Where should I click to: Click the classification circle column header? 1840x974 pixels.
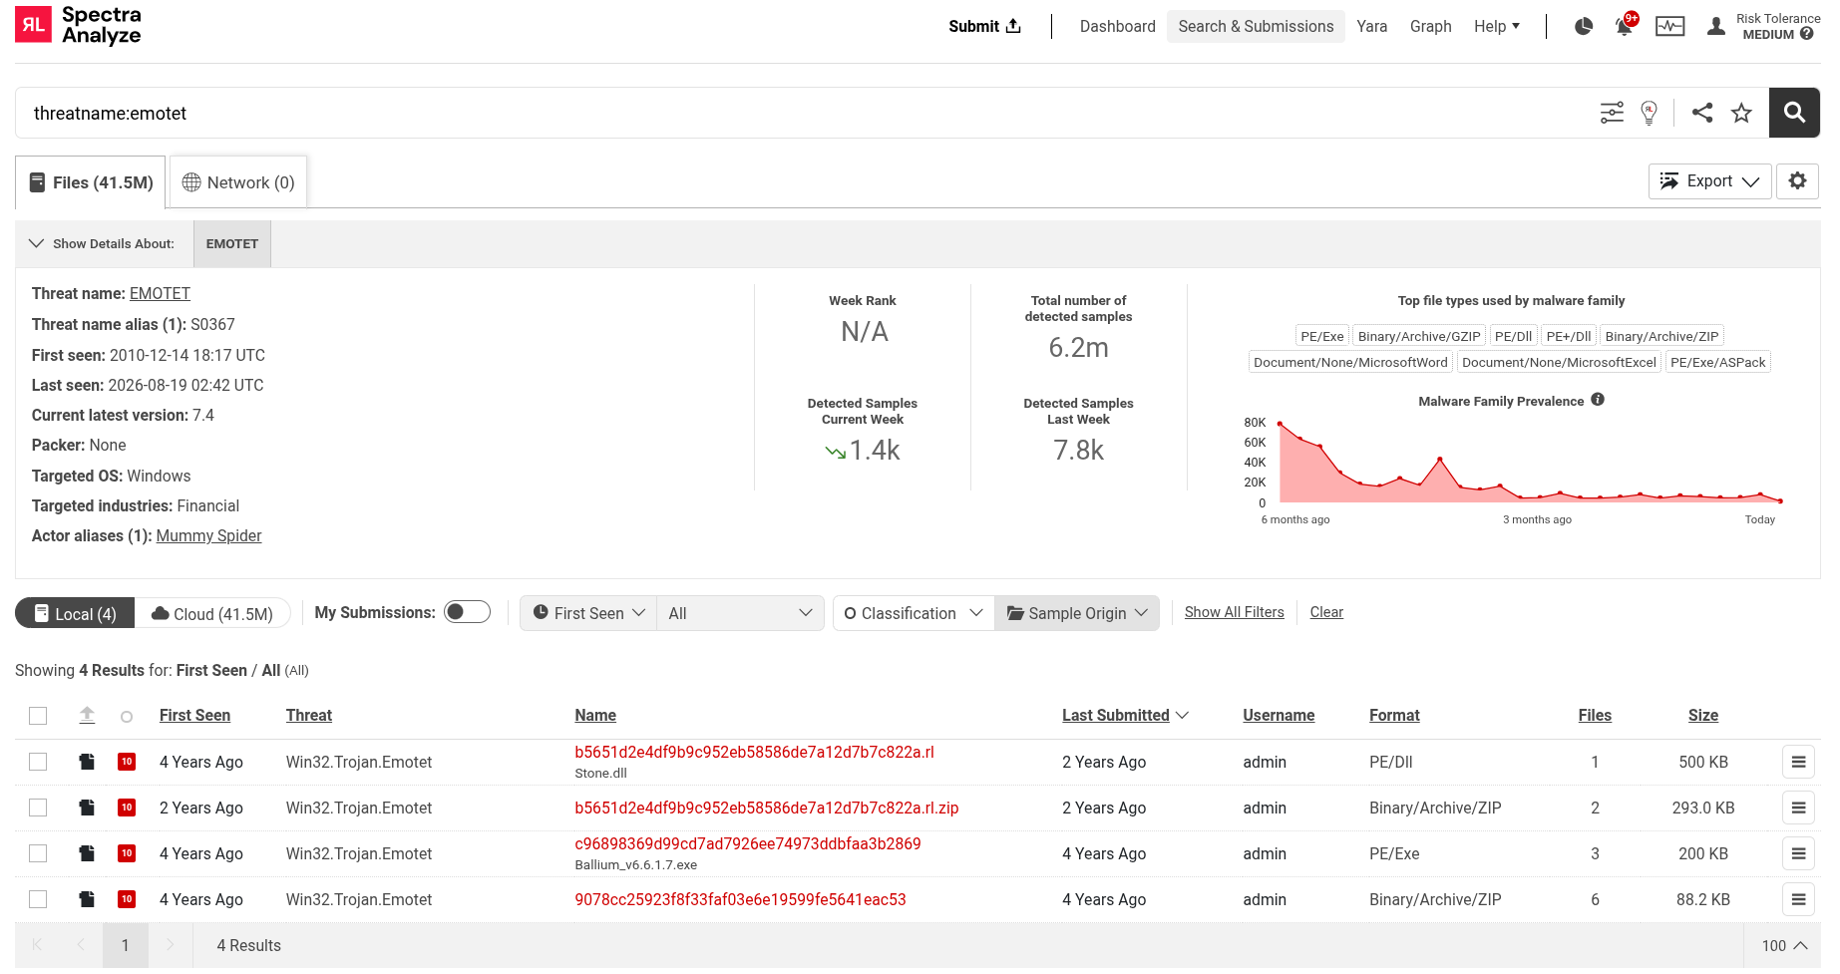(127, 717)
